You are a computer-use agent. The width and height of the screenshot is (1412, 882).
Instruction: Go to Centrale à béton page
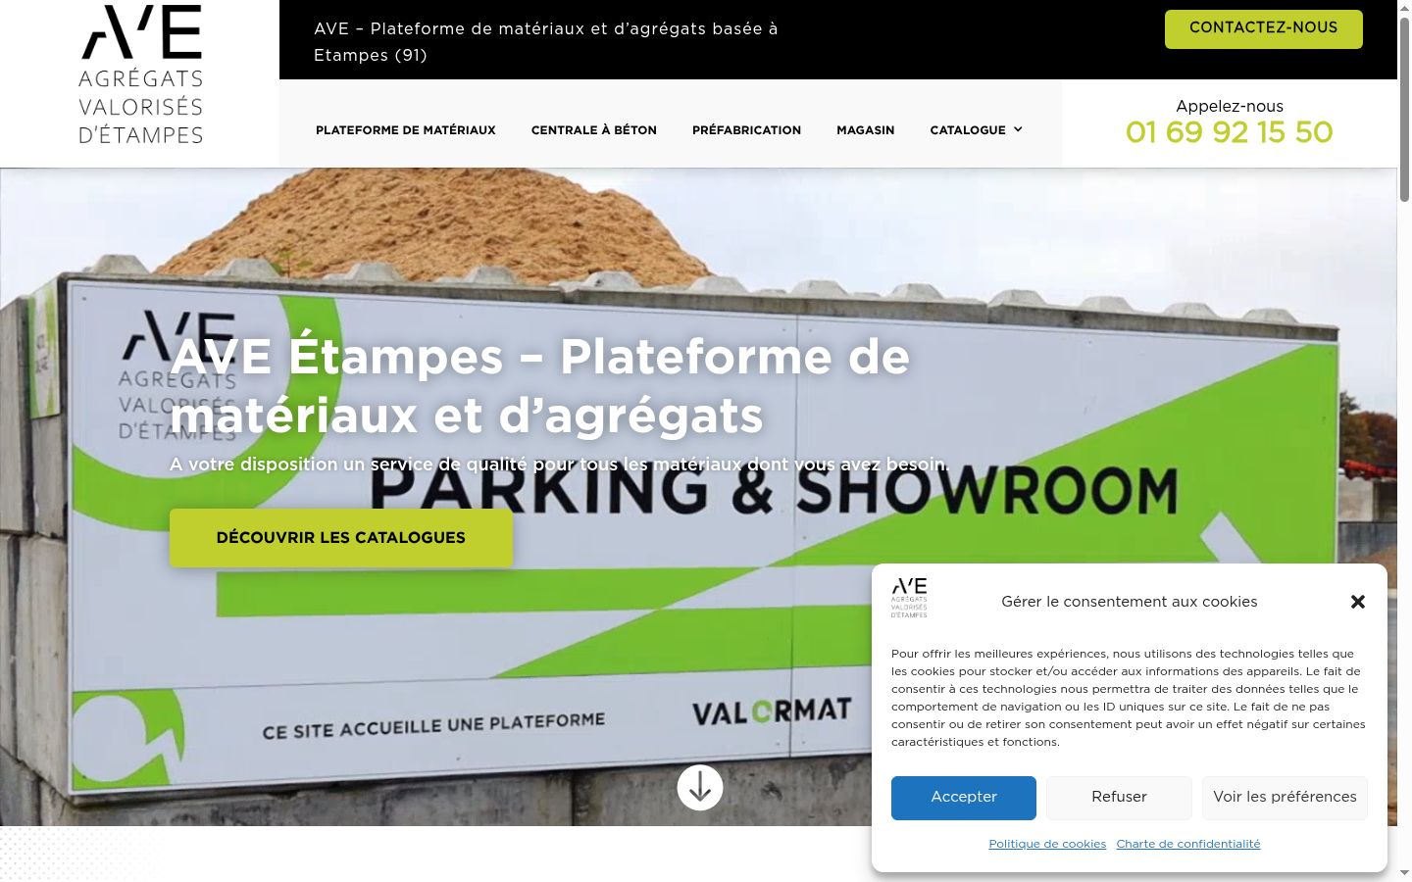(x=594, y=130)
